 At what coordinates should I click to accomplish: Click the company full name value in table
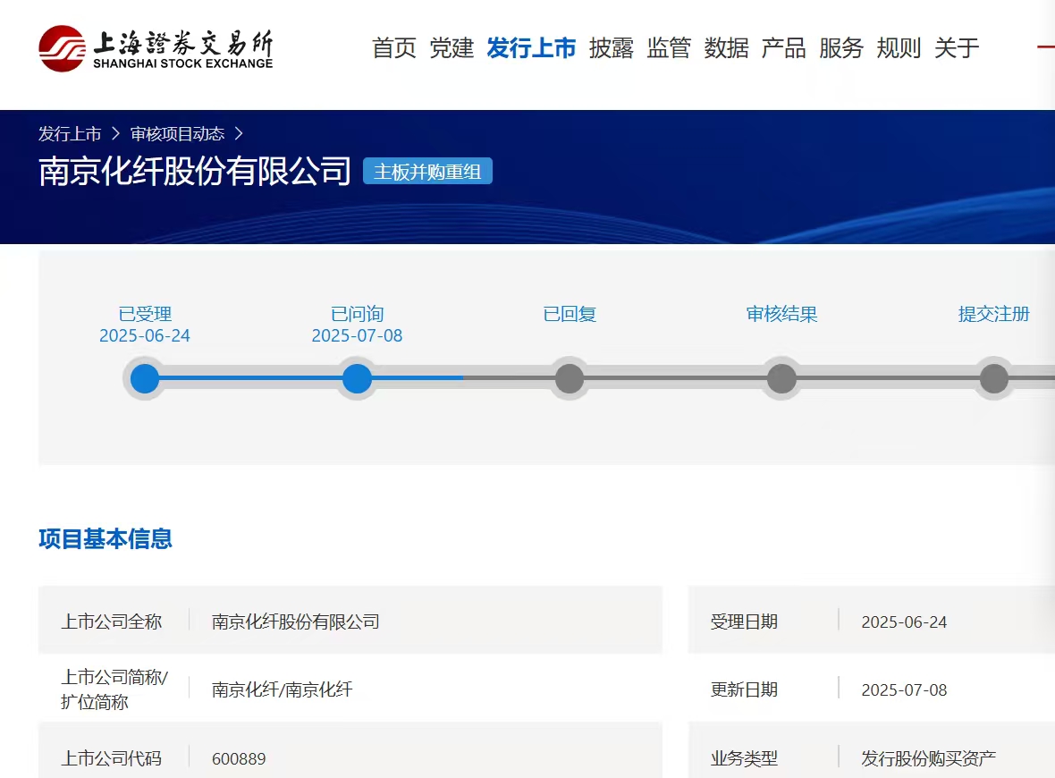pos(296,622)
